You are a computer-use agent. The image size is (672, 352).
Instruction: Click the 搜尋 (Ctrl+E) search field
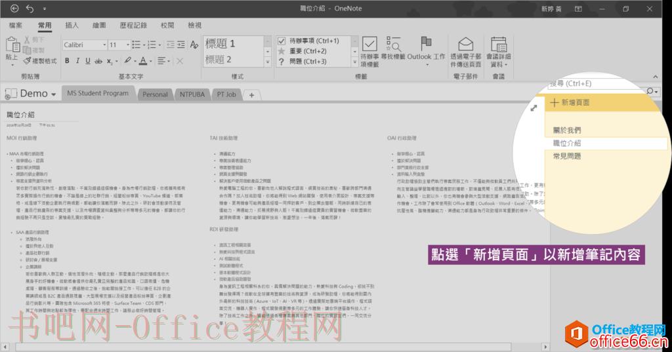pos(596,83)
